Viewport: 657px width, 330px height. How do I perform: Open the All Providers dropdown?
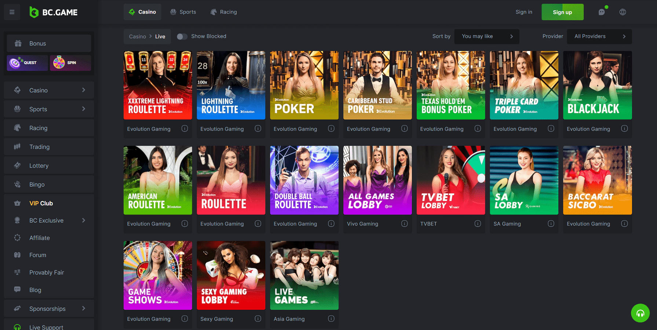tap(599, 36)
